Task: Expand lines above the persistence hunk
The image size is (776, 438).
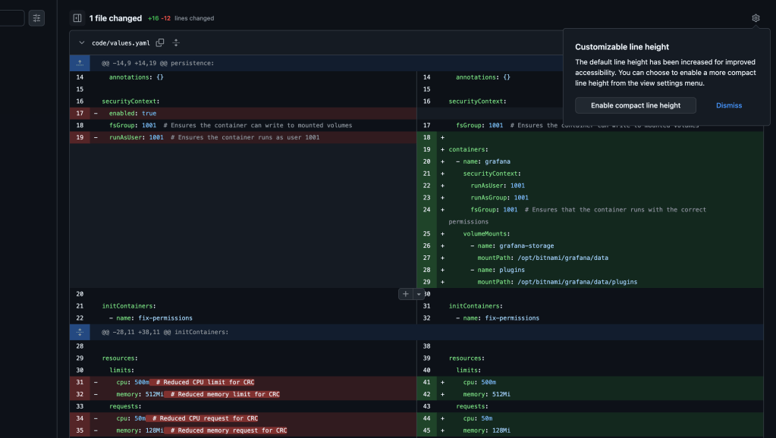Action: click(x=80, y=64)
